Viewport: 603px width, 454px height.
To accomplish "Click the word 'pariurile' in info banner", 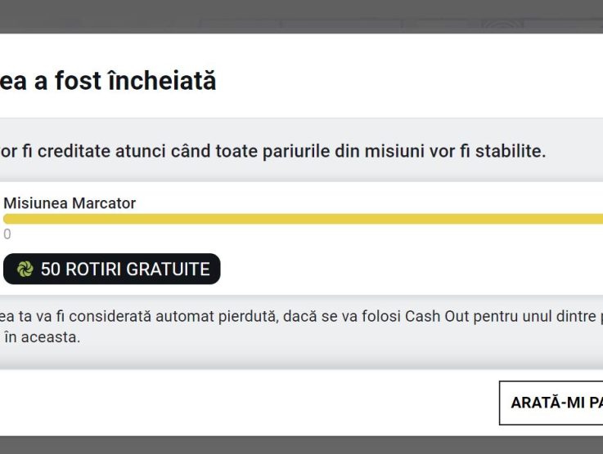I will click(x=296, y=151).
